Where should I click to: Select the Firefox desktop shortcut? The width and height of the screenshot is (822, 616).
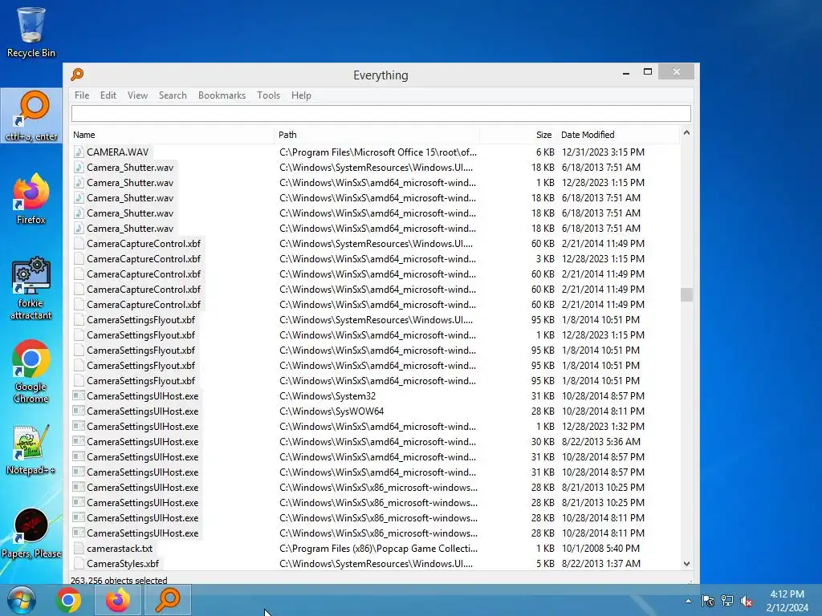pyautogui.click(x=31, y=199)
